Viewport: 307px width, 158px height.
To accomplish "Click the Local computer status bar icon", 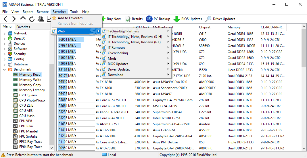I will (x=104, y=155).
